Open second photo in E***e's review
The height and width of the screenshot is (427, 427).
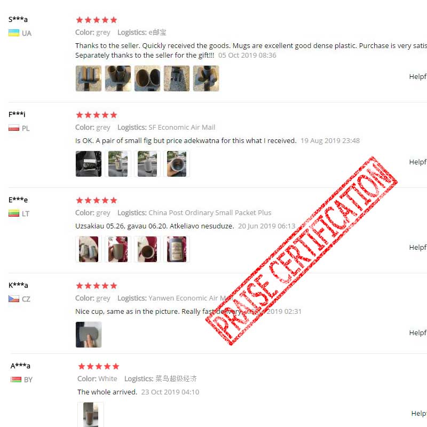(118, 249)
